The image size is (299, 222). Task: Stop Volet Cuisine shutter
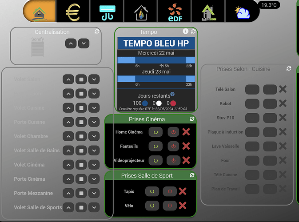click(x=81, y=108)
